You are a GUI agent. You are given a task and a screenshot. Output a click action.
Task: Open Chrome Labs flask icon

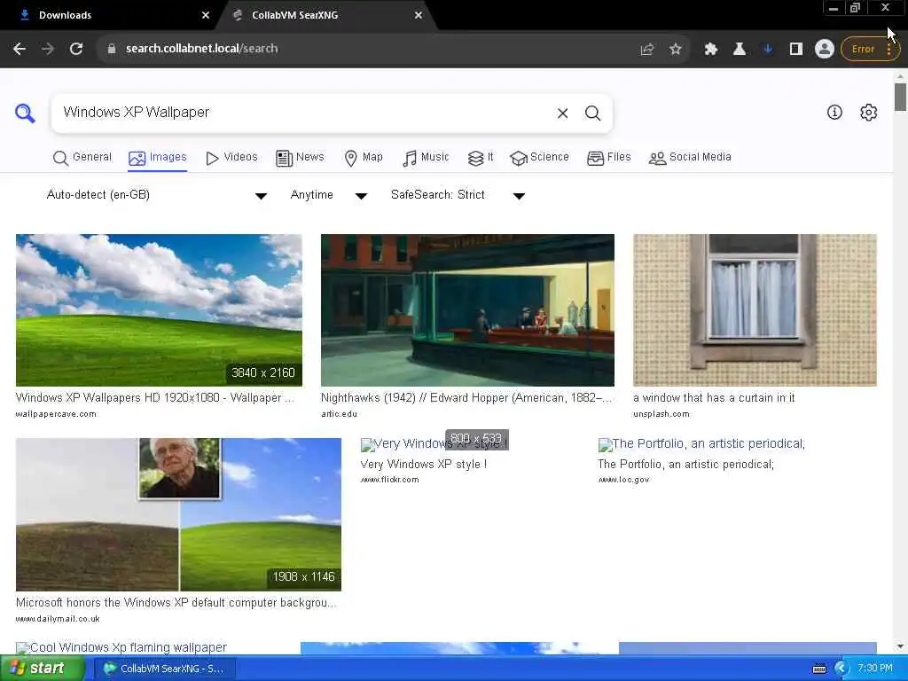[739, 50]
